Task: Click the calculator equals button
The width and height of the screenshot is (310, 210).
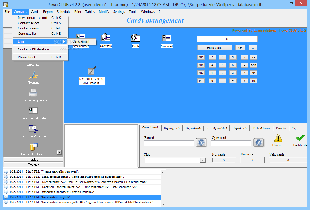Action: pos(233,81)
